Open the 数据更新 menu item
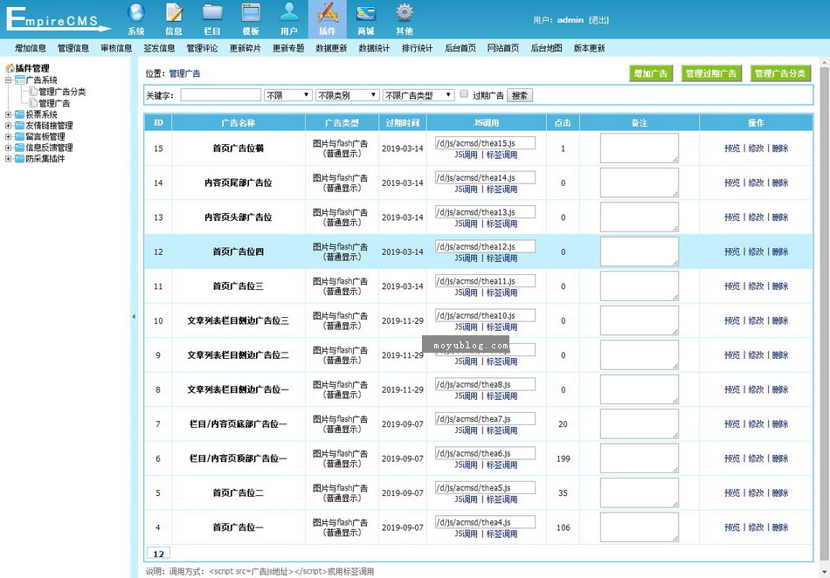Screen dimensions: 830x578 coord(331,48)
